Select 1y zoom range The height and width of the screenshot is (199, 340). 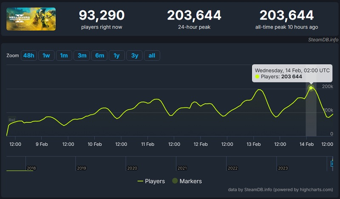click(117, 56)
